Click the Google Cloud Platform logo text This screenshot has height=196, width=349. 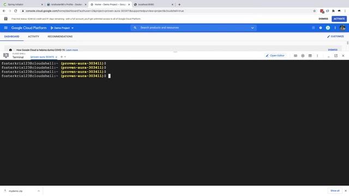(29, 28)
